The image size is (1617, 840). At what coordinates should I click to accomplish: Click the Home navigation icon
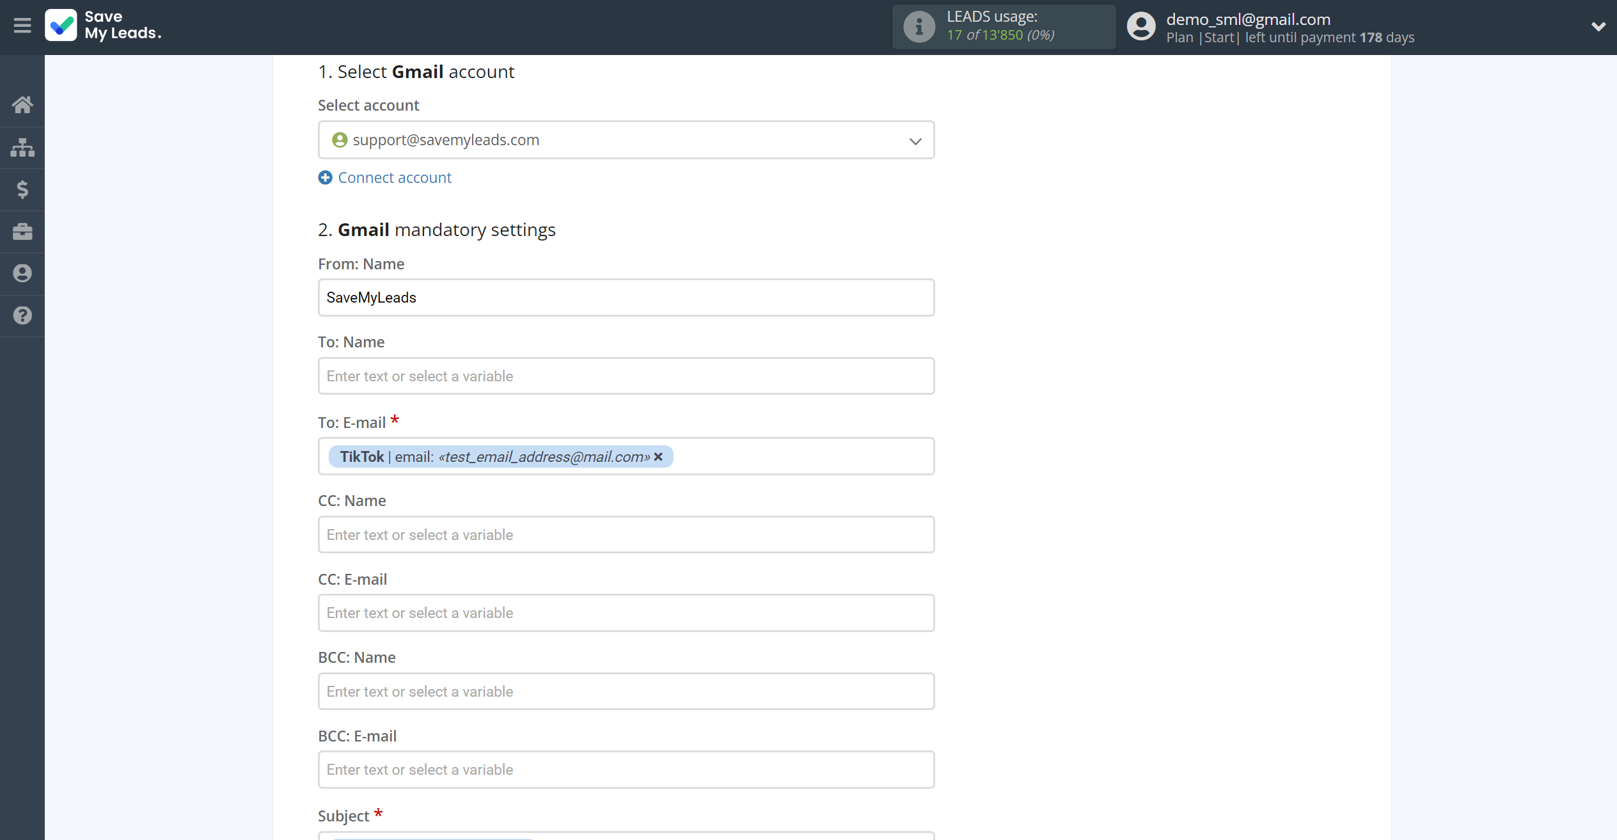[x=22, y=104]
